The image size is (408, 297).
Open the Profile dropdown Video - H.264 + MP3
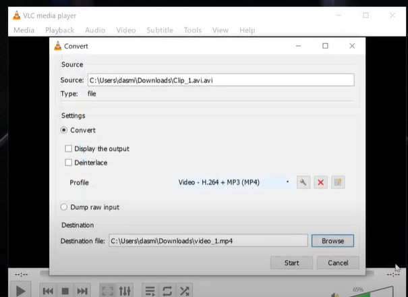pos(234,182)
